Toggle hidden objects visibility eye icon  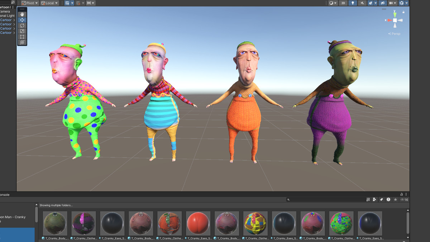tap(383, 3)
